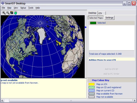
Task: Click the 'Map Colour Key' heading
Action: coord(101,80)
